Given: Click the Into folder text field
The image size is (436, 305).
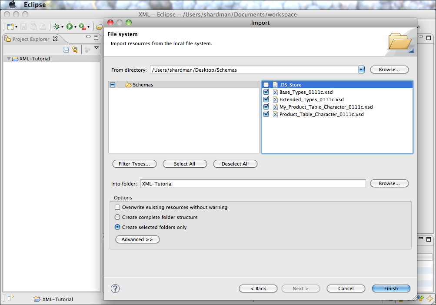Looking at the screenshot, I should (253, 183).
